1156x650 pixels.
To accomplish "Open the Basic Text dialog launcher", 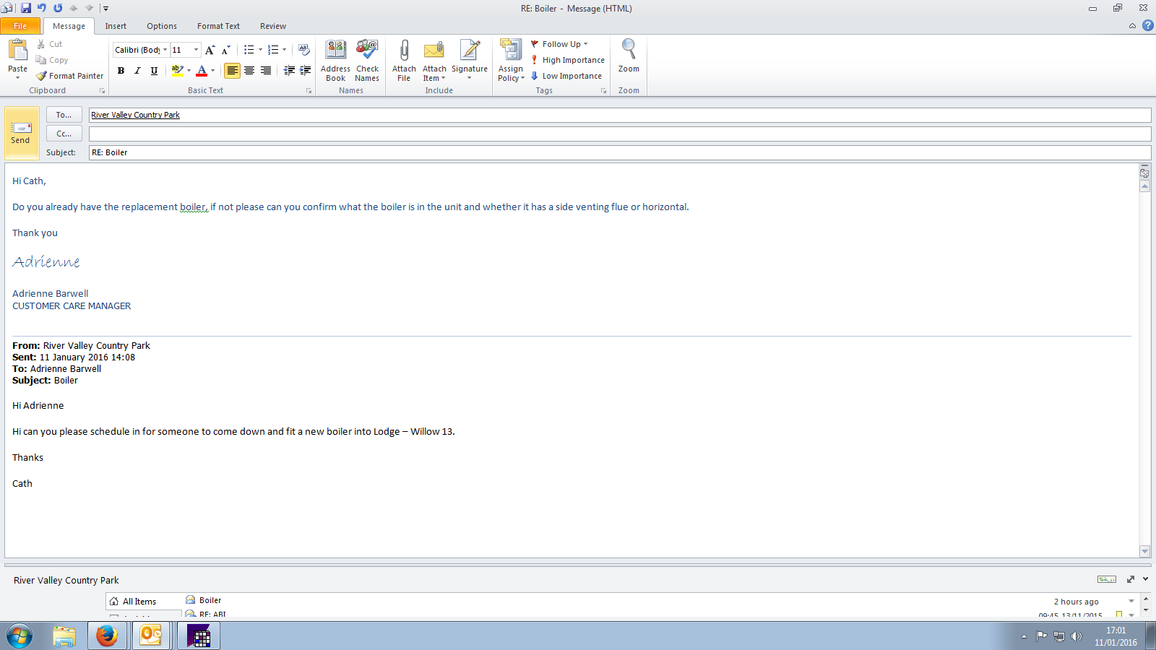I will [x=309, y=91].
